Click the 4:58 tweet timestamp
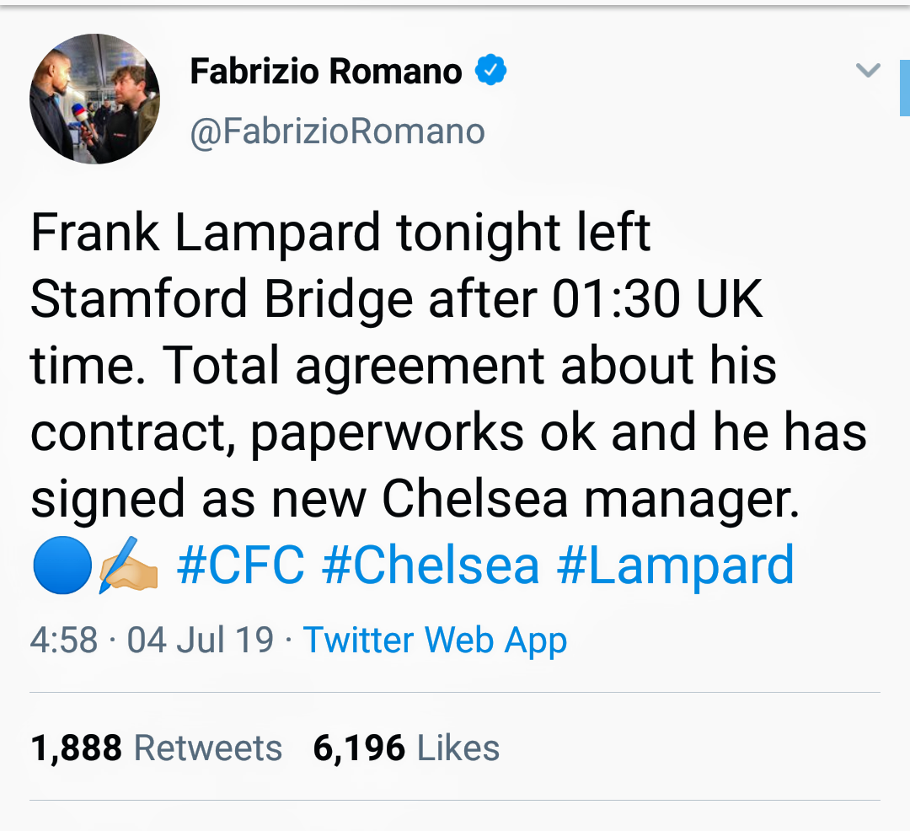The image size is (910, 831). point(64,641)
